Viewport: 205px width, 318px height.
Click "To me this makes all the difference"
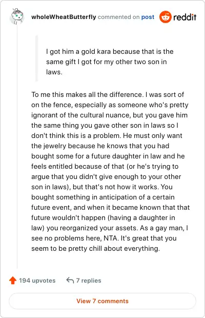tap(87, 94)
